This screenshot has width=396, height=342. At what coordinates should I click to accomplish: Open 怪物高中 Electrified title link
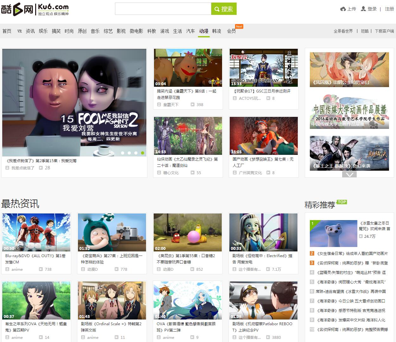[262, 259]
